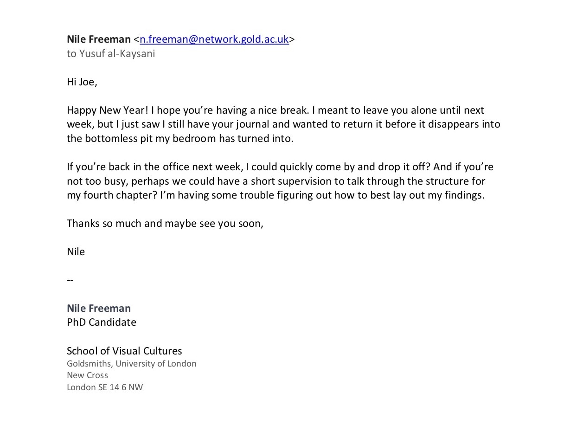Click the recipient line 'to Yusuf al-Kaysani'
570x425 pixels.
[x=111, y=53]
